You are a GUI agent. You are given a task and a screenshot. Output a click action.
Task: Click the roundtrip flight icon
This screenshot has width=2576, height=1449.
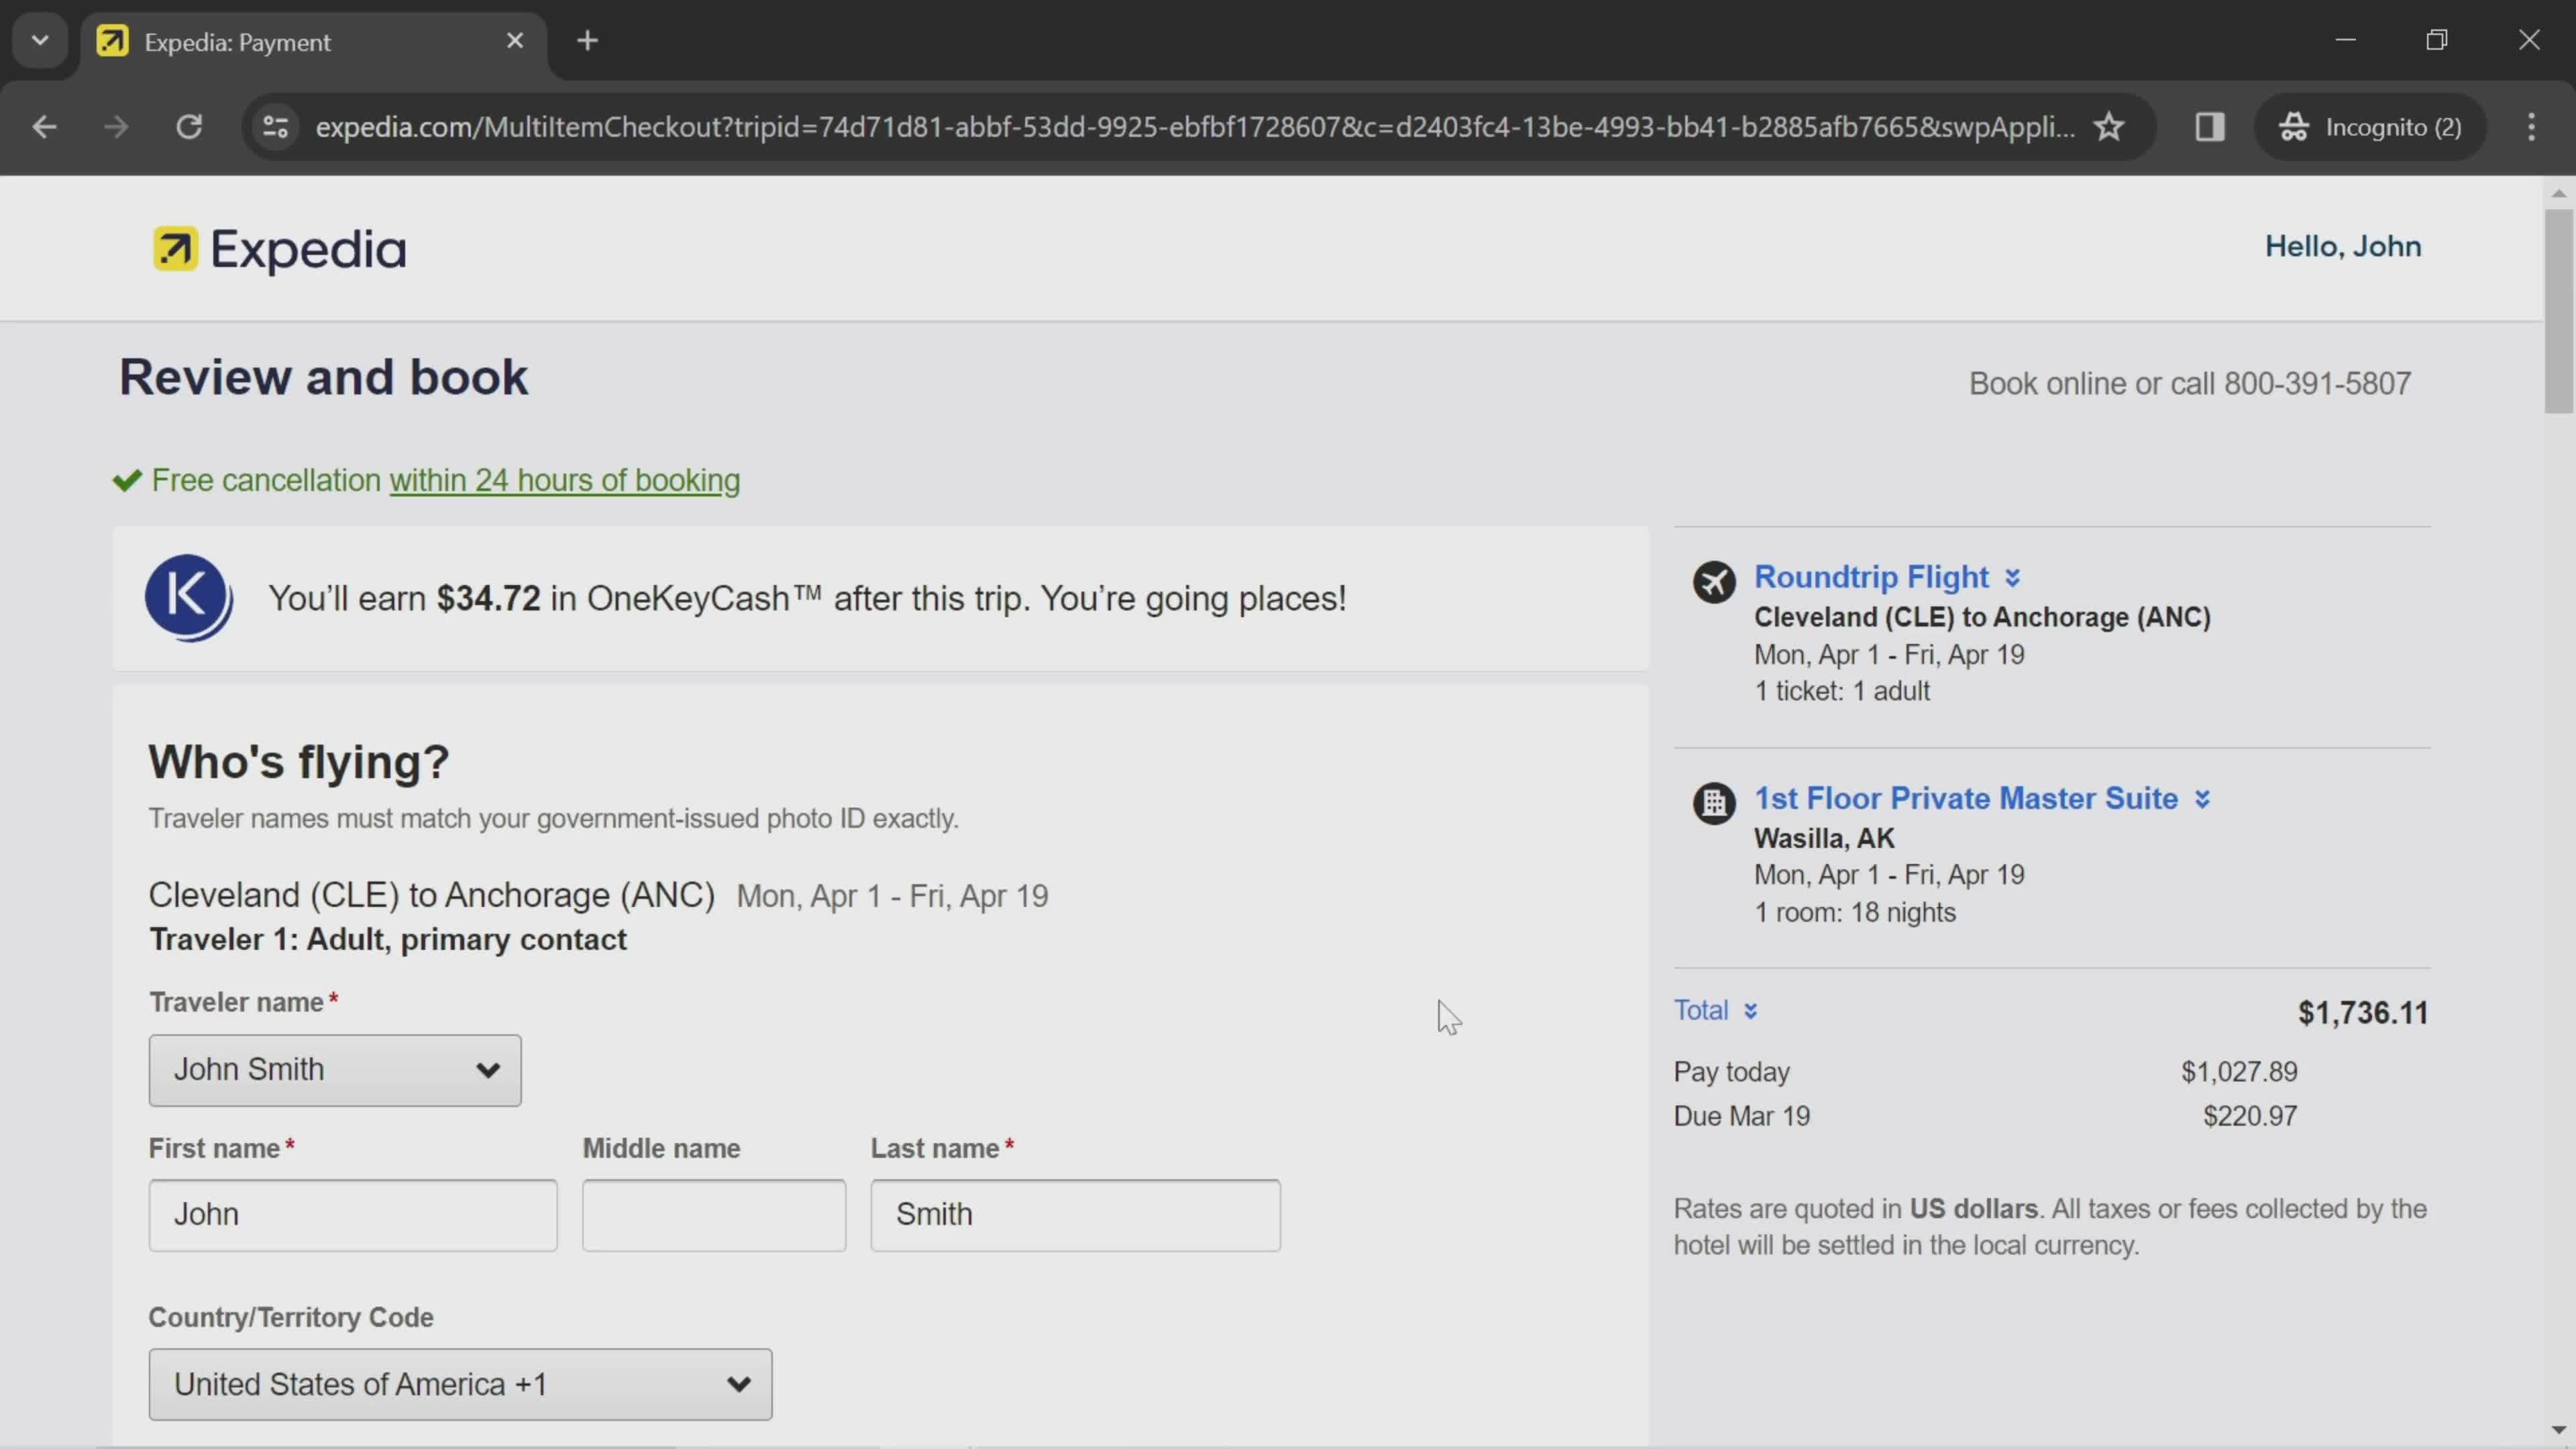click(x=1713, y=575)
